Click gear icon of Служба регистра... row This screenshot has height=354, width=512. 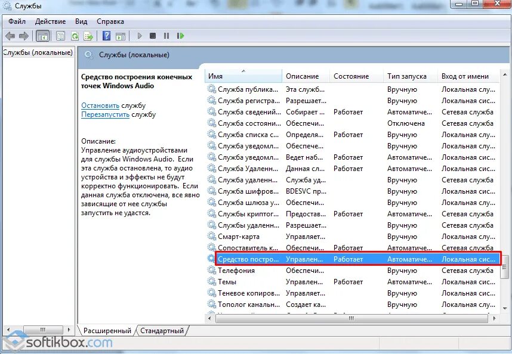pos(212,100)
